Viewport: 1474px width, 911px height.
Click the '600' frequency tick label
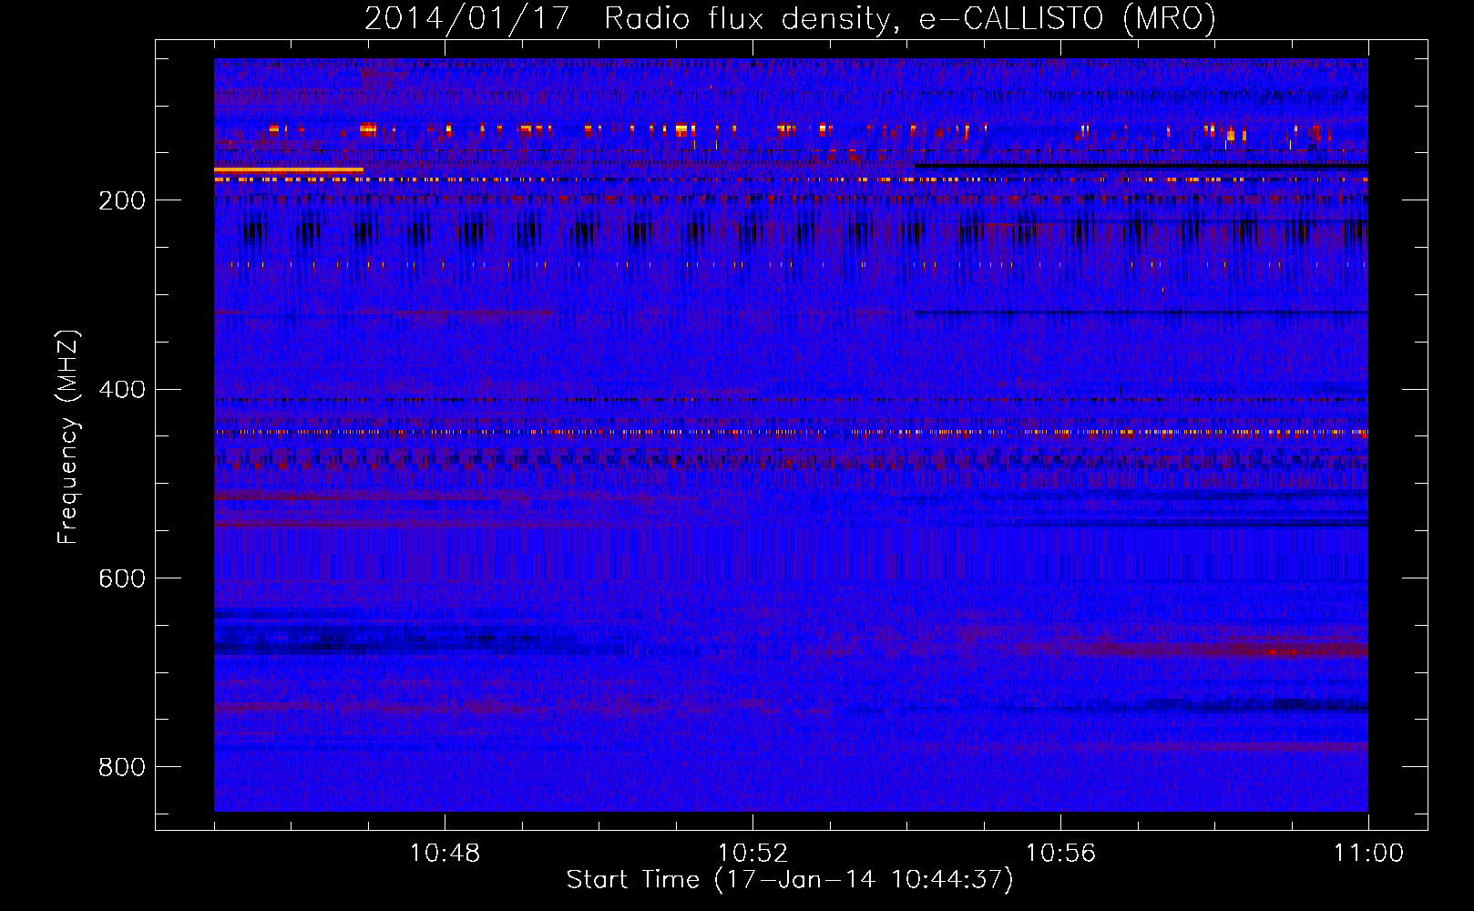point(122,579)
